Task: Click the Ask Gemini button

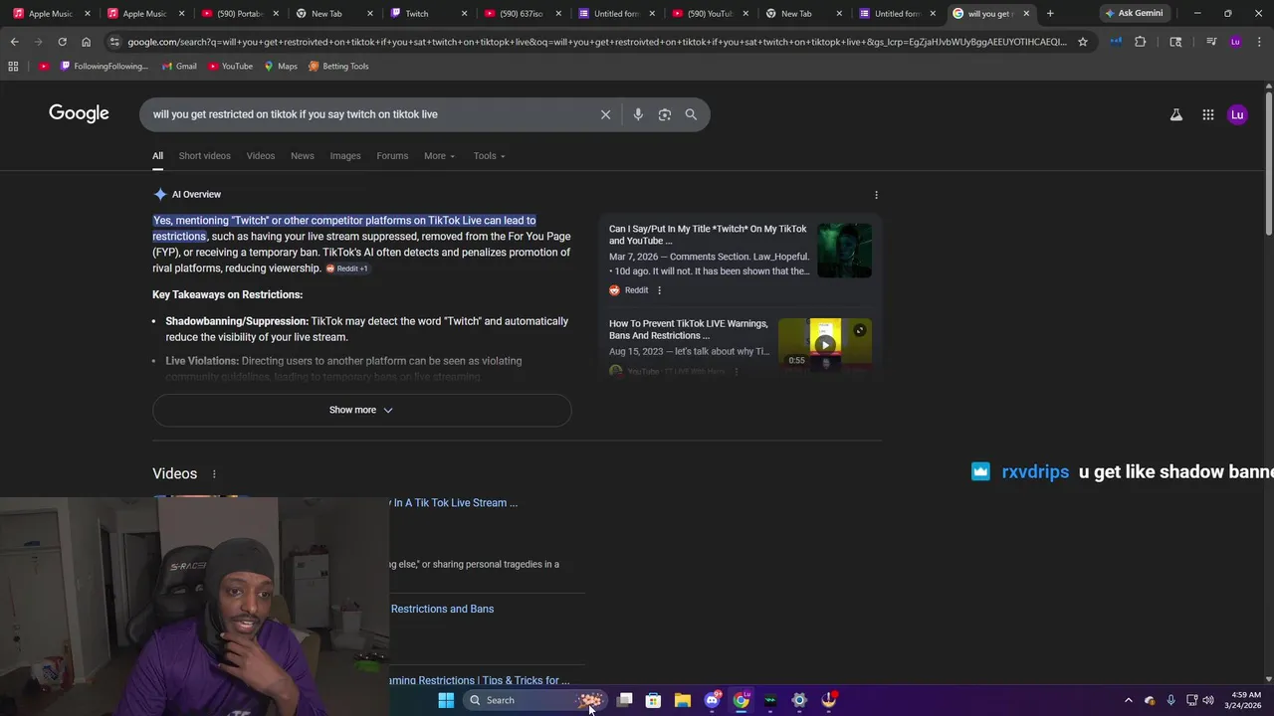Action: tap(1133, 14)
